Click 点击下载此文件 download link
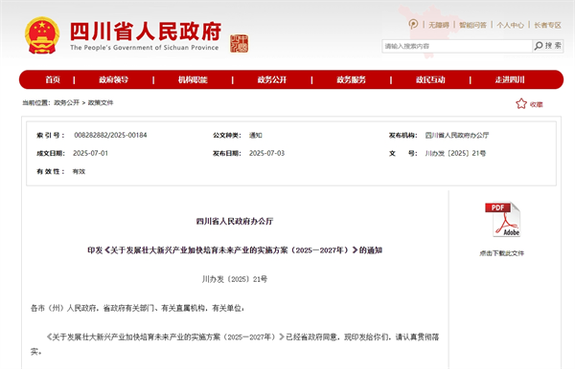 coord(501,253)
